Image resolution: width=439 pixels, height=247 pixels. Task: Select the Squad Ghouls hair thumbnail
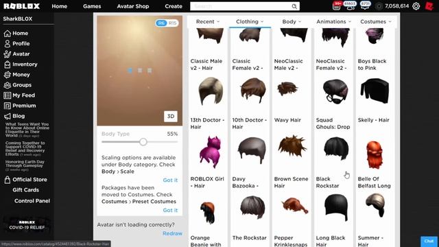335,91
